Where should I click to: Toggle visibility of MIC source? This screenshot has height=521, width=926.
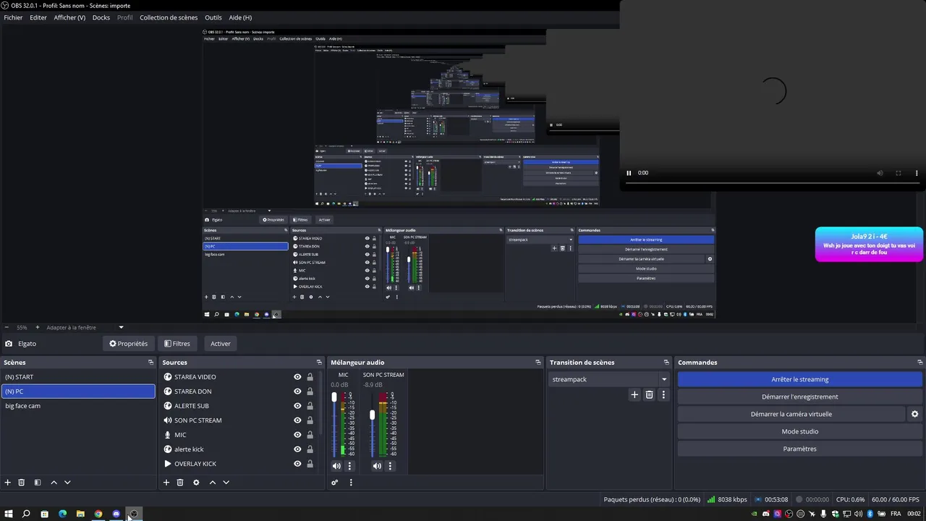(x=297, y=435)
